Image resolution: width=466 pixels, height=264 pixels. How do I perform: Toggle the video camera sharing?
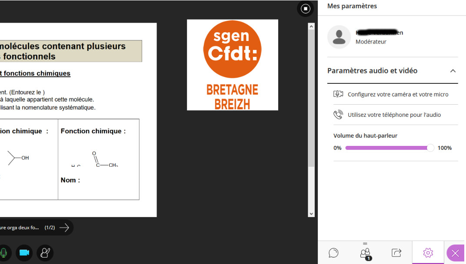pyautogui.click(x=24, y=253)
